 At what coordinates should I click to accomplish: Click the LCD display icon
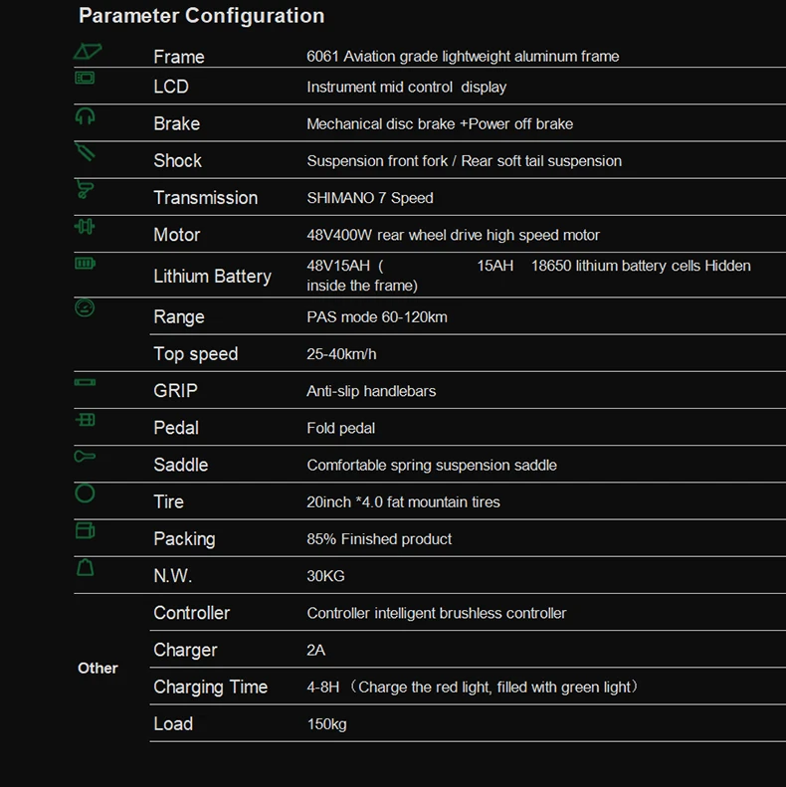(86, 78)
